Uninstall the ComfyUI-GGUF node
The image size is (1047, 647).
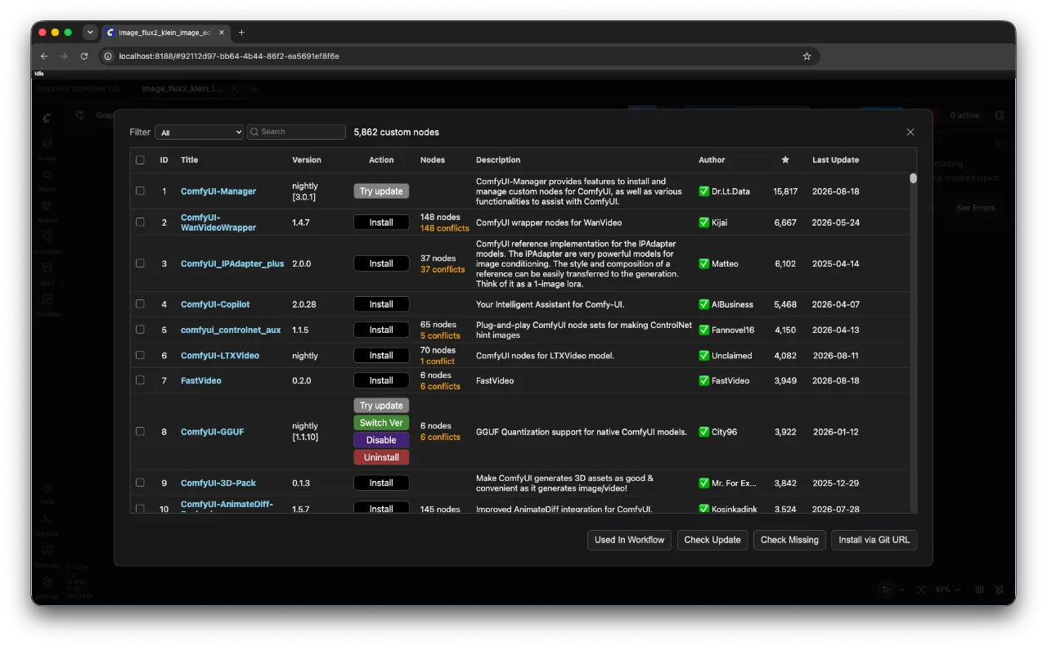(381, 457)
